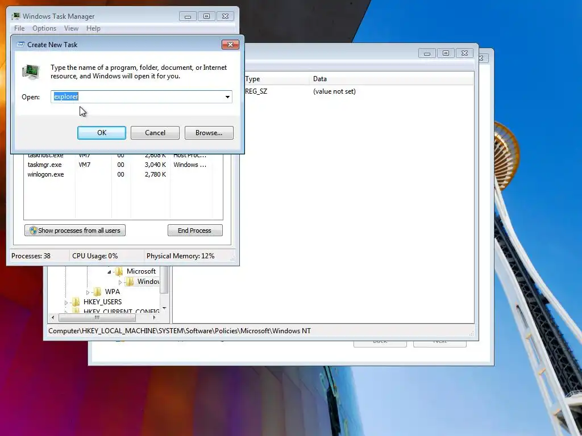Minimize the Registry Editor window

pyautogui.click(x=427, y=53)
